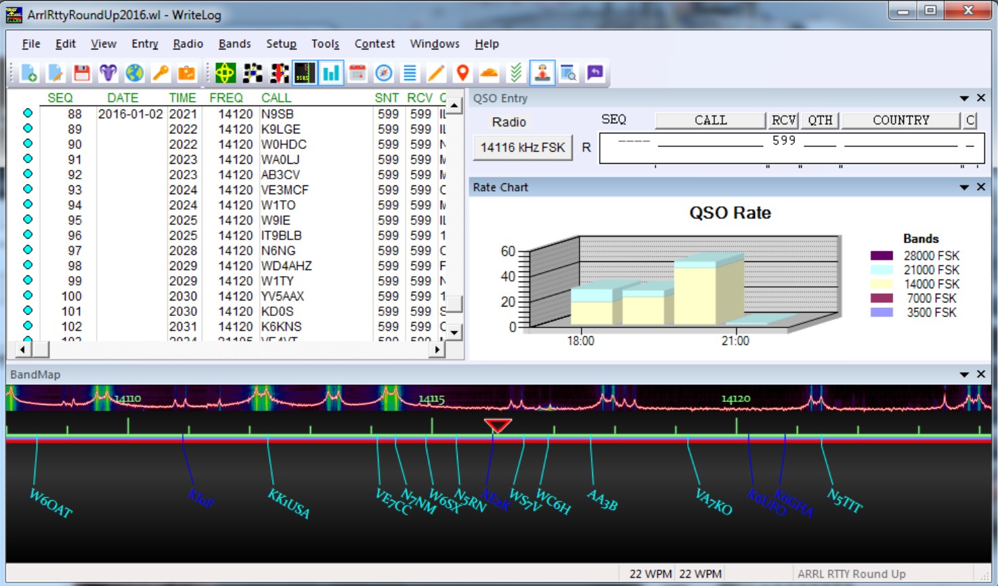Screen dimensions: 998x586
Task: Click the globe toolbar icon
Action: click(x=134, y=73)
